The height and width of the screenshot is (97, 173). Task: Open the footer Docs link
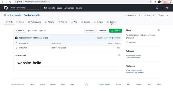click(72, 84)
